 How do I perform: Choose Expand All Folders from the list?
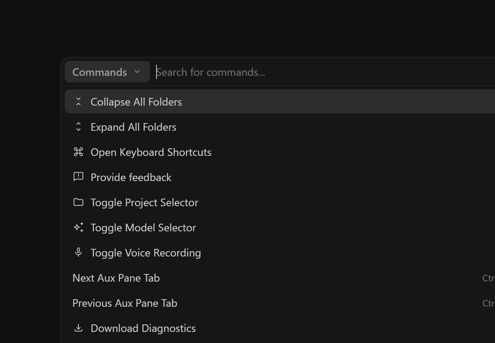coord(280,127)
